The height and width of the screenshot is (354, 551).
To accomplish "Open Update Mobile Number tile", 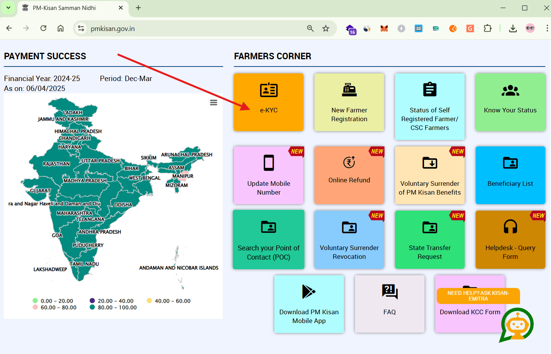I will click(268, 175).
